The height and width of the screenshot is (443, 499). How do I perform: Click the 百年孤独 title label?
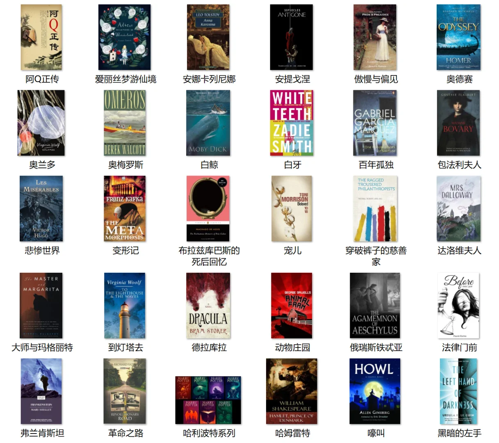click(x=376, y=165)
